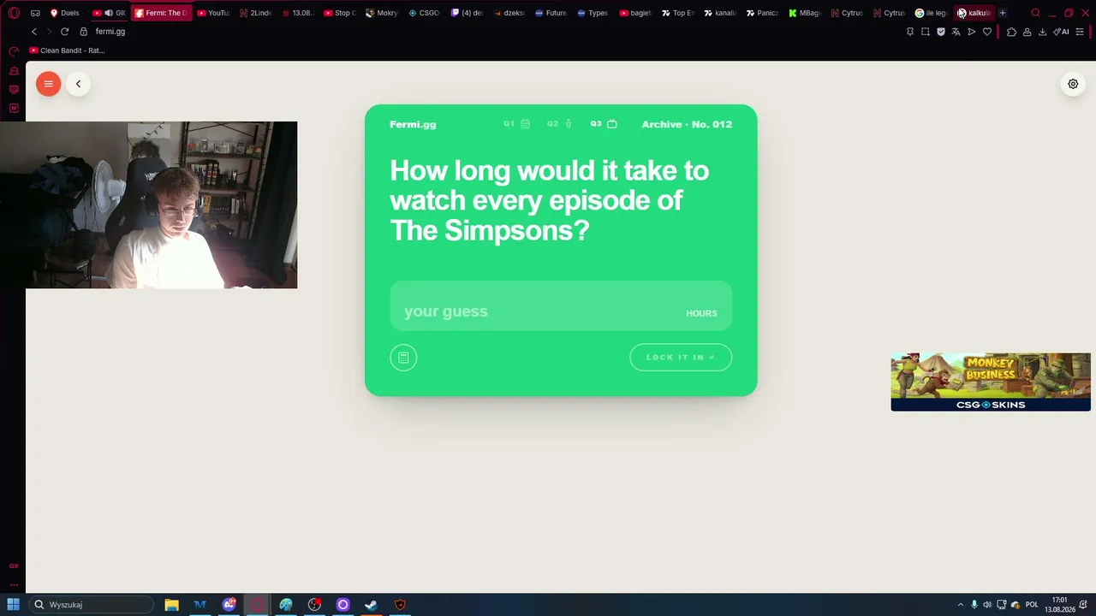View site security padlock info
This screenshot has height=616, width=1096.
point(83,32)
